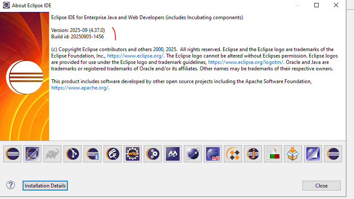This screenshot has width=354, height=199.
Task: Click the dark blue zigzag peaks feature icon
Action: click(173, 154)
